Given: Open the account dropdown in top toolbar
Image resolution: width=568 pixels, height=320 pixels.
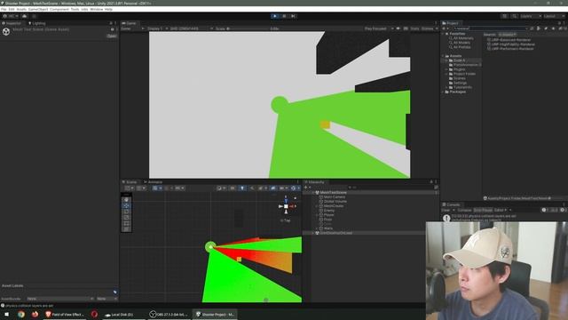Looking at the screenshot, I should (x=11, y=16).
